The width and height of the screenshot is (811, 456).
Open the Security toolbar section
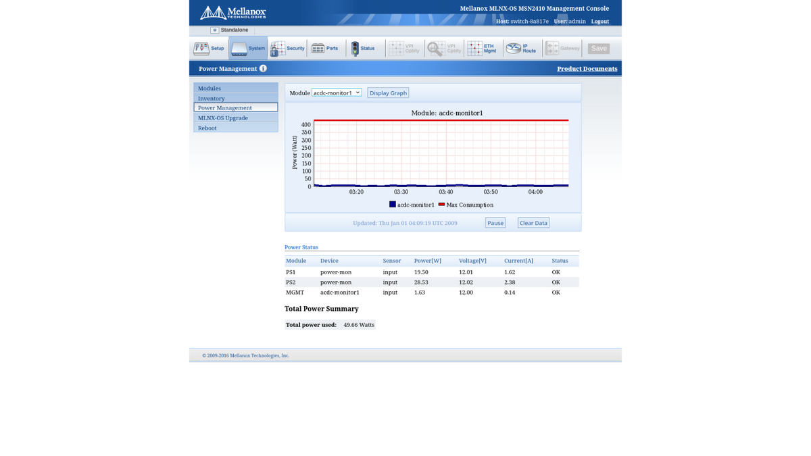[287, 48]
